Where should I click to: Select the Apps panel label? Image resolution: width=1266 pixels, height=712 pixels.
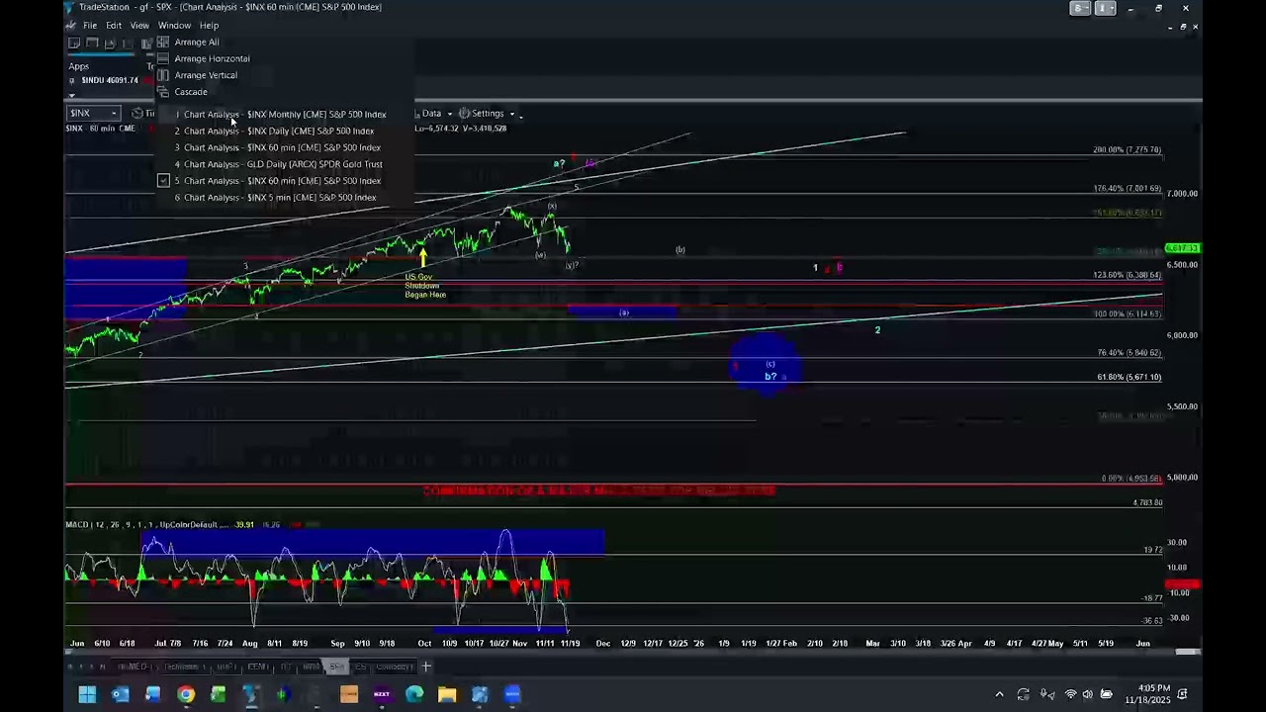pyautogui.click(x=79, y=66)
